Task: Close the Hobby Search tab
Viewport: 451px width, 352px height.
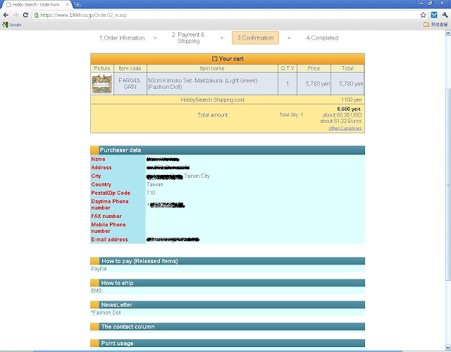Action: pyautogui.click(x=67, y=5)
